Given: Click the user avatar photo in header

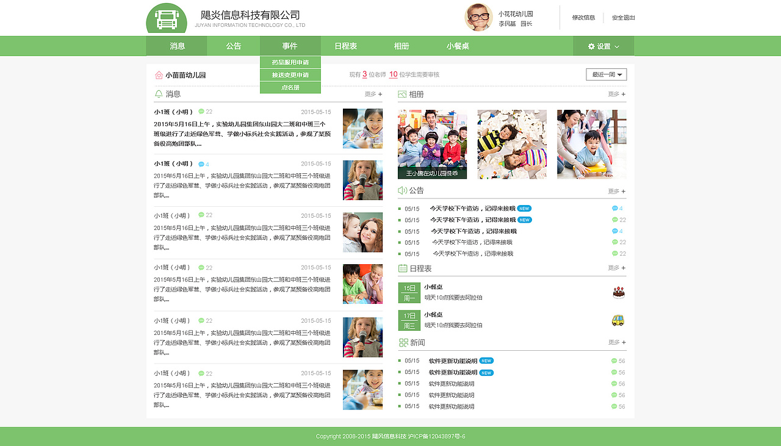Looking at the screenshot, I should point(479,17).
